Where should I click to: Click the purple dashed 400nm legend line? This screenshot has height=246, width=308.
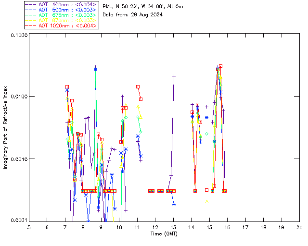click(x=31, y=4)
